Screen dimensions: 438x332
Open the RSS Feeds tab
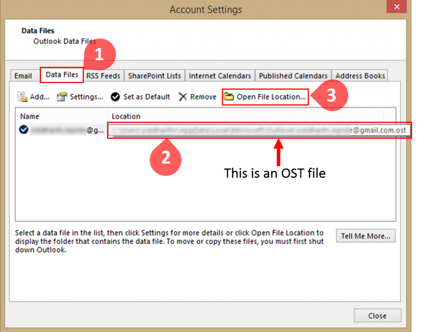click(104, 76)
